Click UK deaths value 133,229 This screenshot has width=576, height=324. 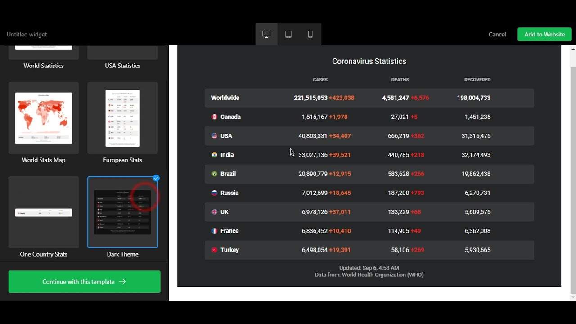click(x=398, y=212)
